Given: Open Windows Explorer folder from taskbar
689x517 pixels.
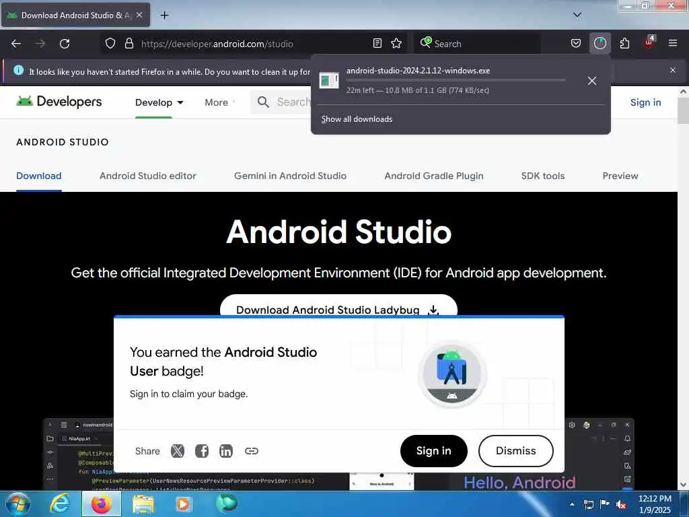Looking at the screenshot, I should tap(143, 504).
